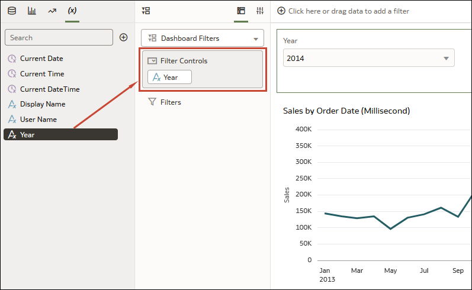Click the Search parameters field
This screenshot has width=472, height=290.
click(x=59, y=37)
